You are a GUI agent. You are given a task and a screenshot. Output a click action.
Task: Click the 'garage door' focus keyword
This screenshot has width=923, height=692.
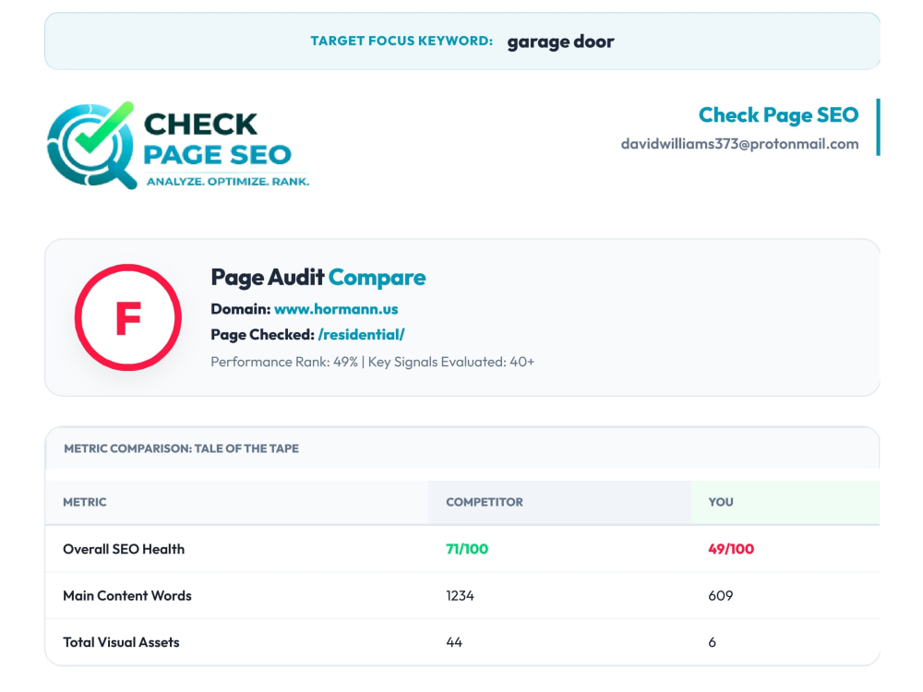[560, 42]
